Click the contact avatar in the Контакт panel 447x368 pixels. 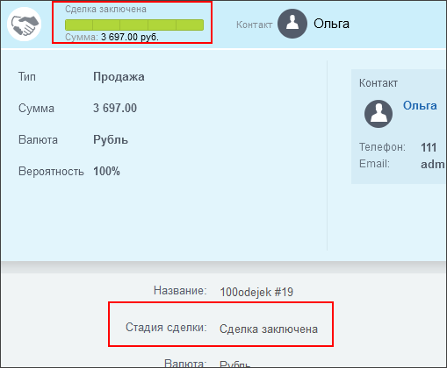379,114
